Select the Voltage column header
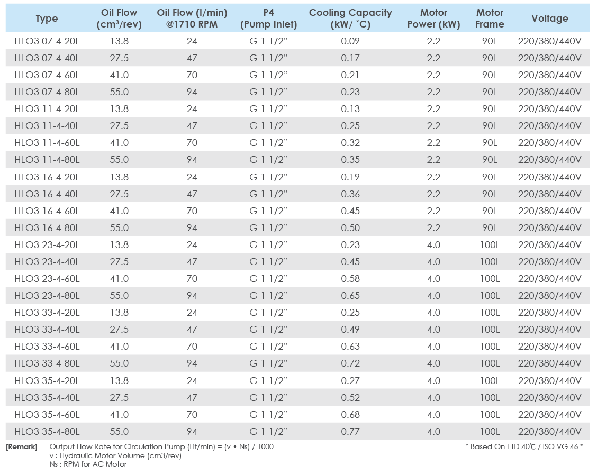 click(550, 19)
